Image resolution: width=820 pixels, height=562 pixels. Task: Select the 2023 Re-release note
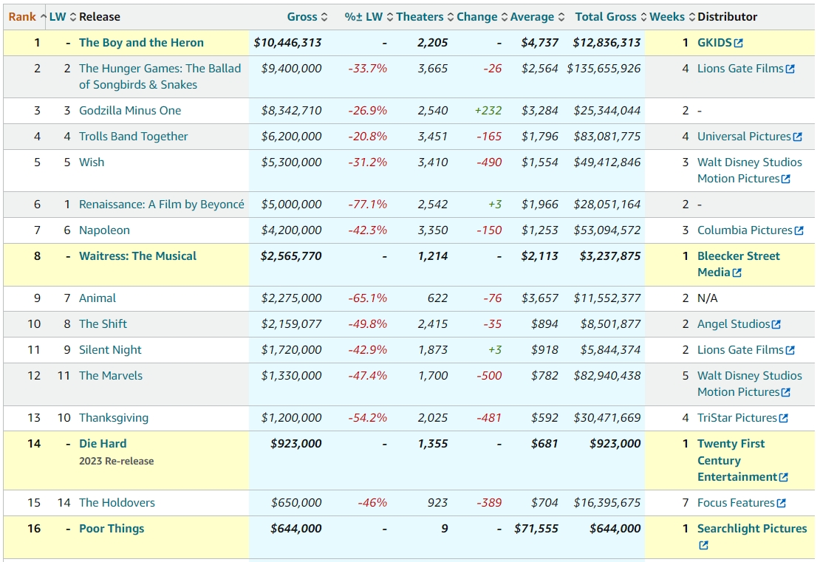[x=117, y=461]
